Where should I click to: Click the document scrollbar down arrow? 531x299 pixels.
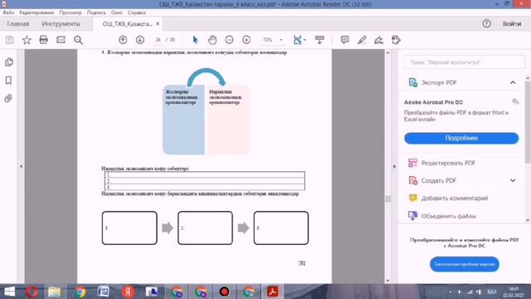(x=387, y=281)
